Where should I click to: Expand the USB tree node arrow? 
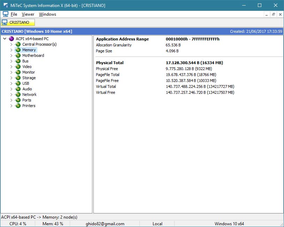point(11,83)
